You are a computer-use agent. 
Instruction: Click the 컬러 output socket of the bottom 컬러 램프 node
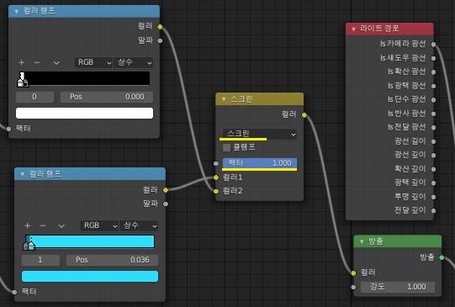click(x=166, y=190)
